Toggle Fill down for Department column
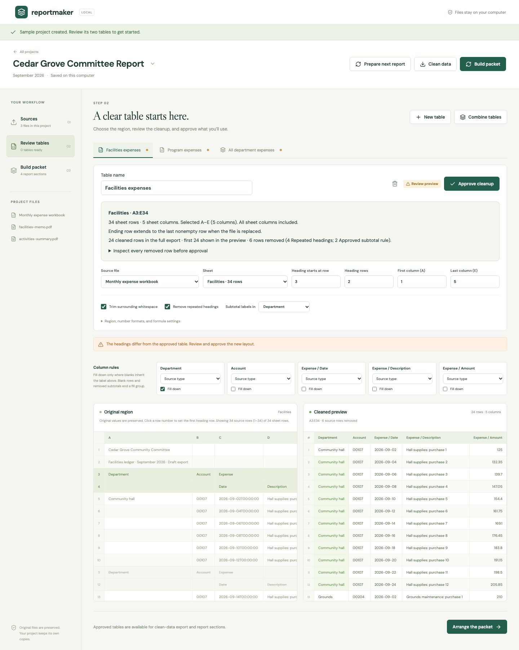This screenshot has height=650, width=519. click(x=163, y=389)
